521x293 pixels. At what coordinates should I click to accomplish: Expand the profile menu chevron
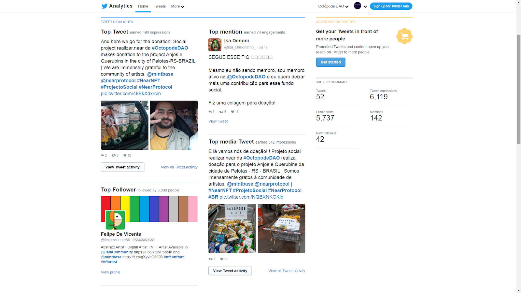(365, 7)
